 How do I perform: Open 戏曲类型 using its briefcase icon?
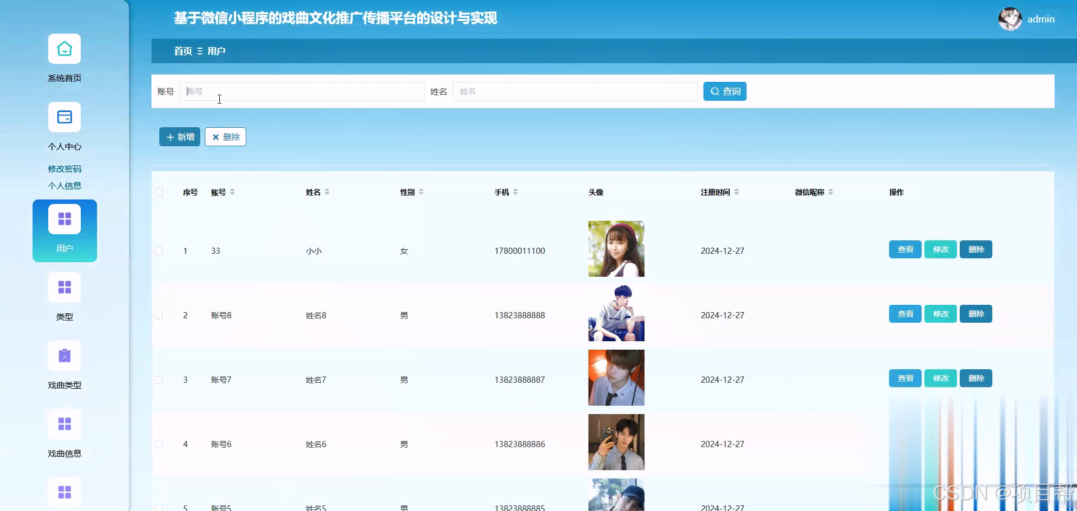[64, 356]
